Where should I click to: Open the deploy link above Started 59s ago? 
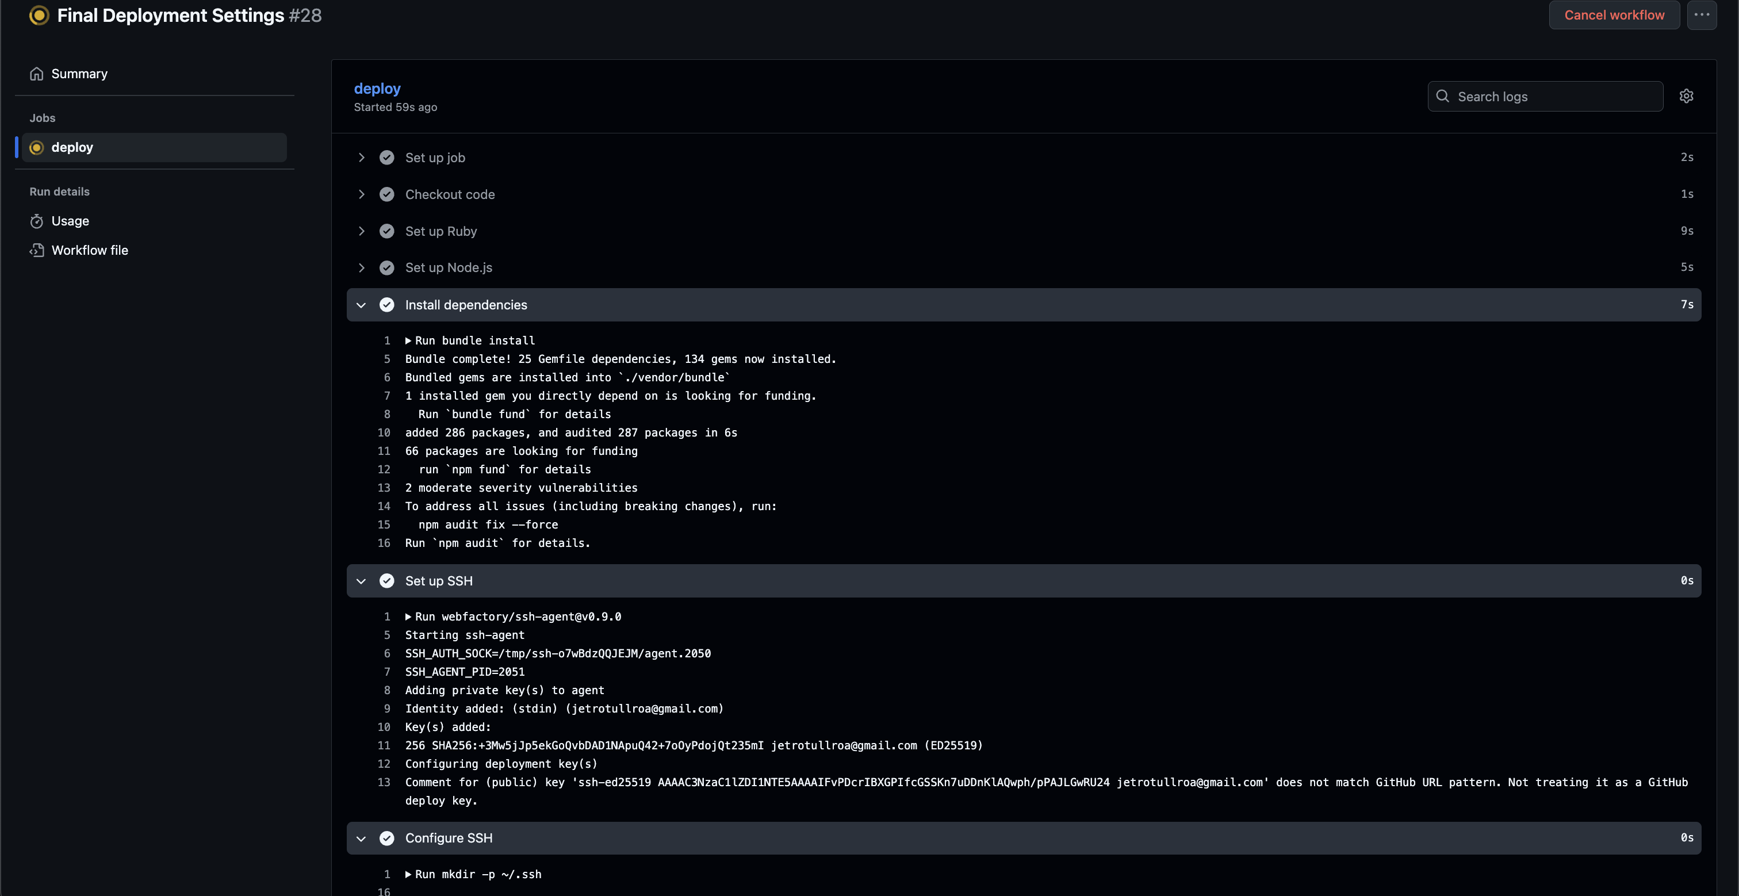(x=377, y=89)
